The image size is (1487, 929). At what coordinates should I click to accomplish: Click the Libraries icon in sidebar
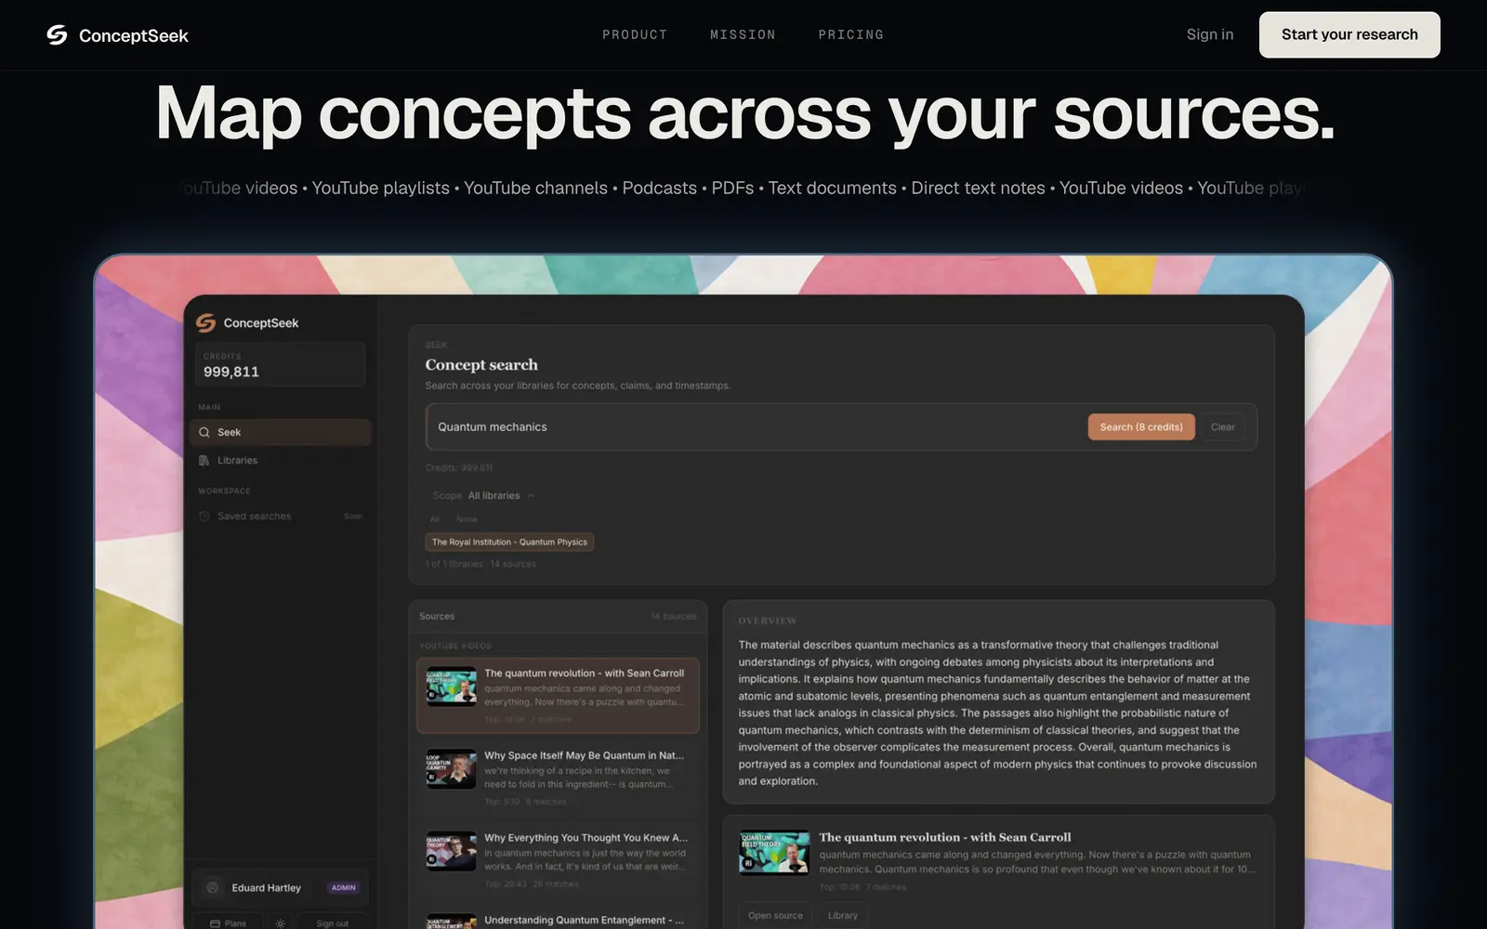[204, 461]
